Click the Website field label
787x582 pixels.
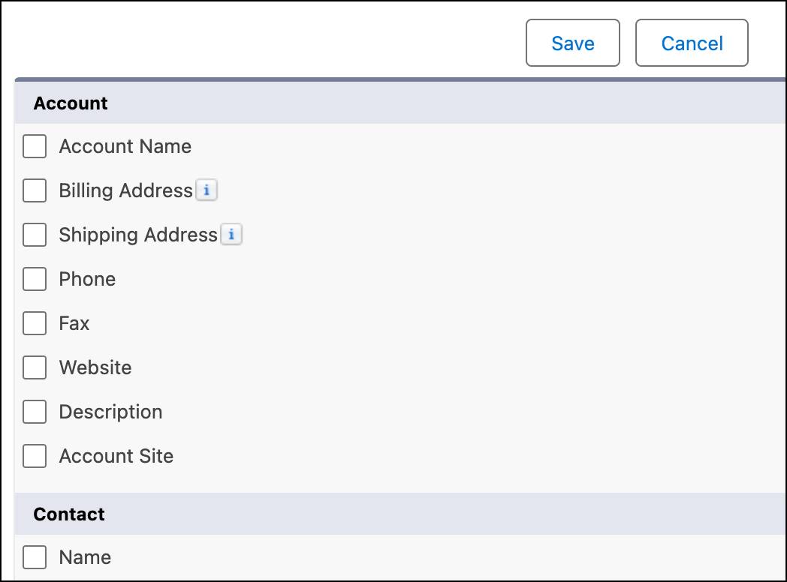(95, 367)
